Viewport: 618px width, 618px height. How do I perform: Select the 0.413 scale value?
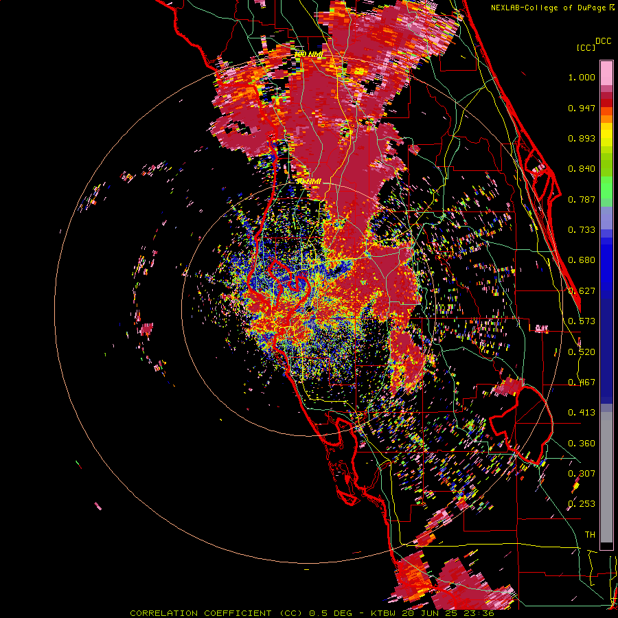point(582,413)
